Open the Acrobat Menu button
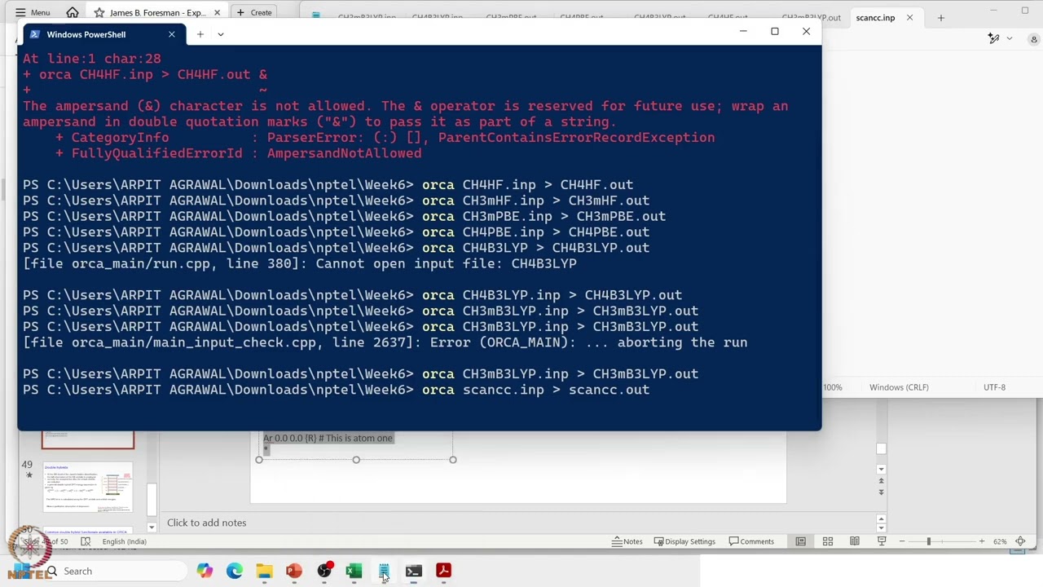Image resolution: width=1043 pixels, height=587 pixels. coord(33,12)
